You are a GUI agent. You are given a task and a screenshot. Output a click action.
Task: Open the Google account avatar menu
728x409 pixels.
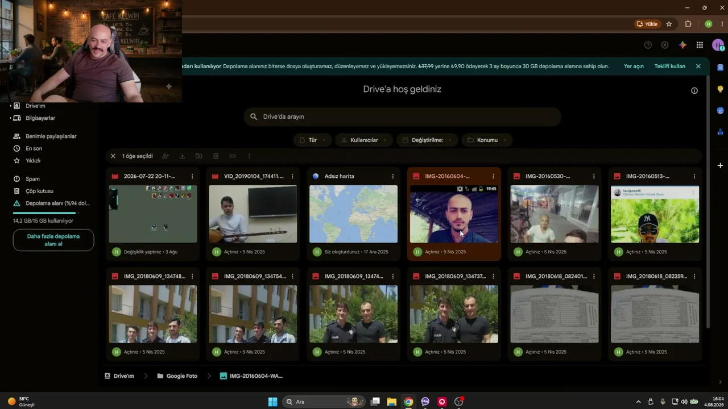tap(718, 45)
